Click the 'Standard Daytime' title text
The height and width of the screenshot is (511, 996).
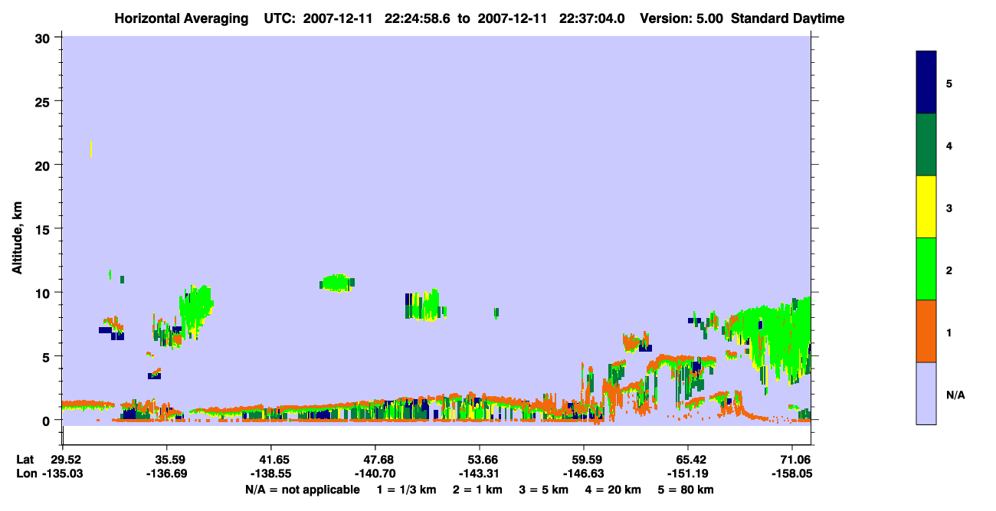coord(788,18)
